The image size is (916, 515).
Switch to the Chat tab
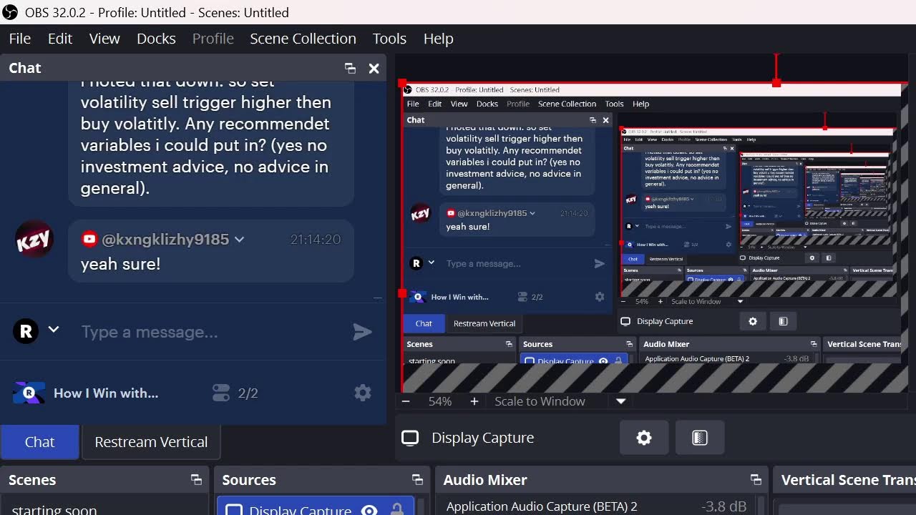[x=39, y=442]
